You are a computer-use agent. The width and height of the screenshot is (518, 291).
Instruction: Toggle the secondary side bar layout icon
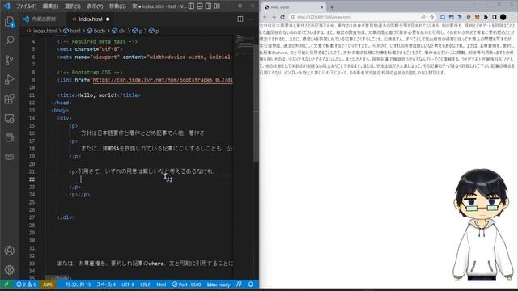[209, 6]
